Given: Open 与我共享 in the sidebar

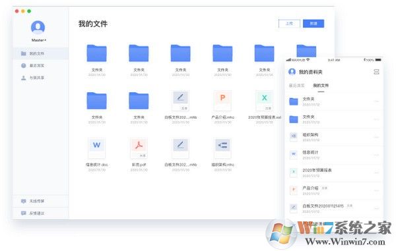Looking at the screenshot, I should point(41,78).
